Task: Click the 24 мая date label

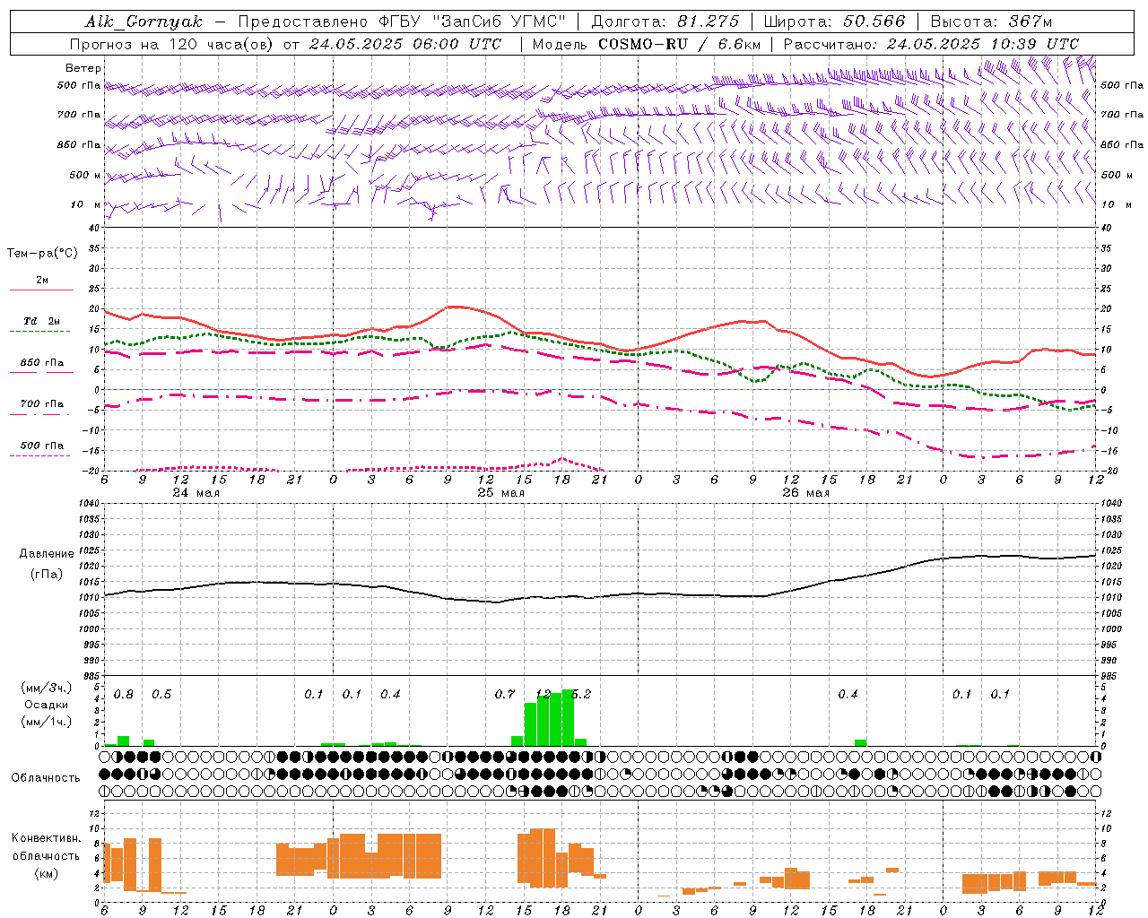Action: (196, 493)
